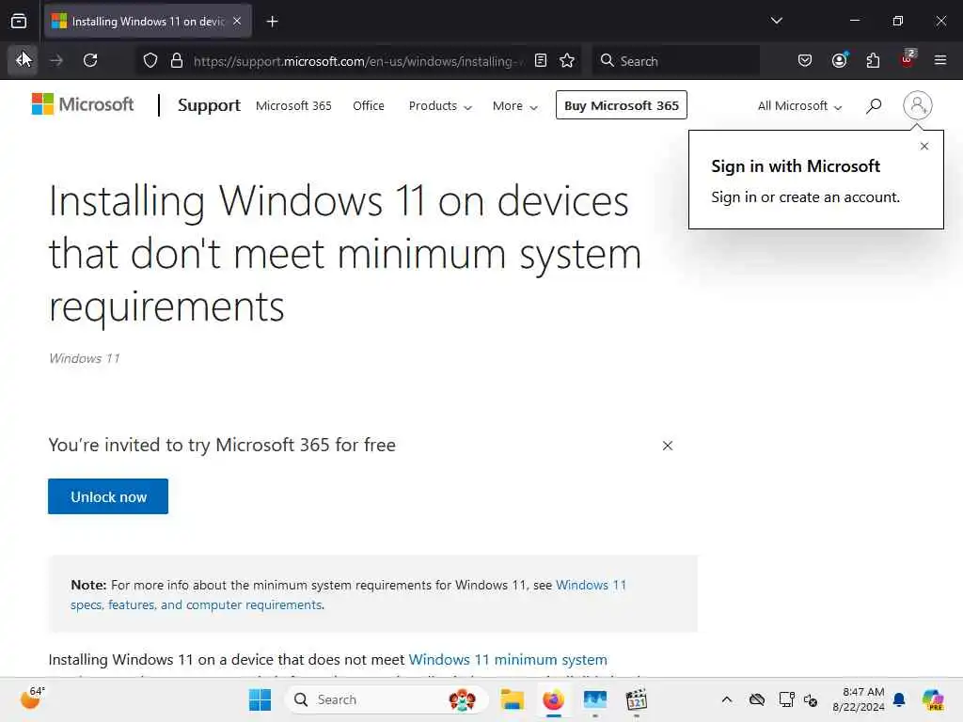Open the weather widget showing 64°
Viewport: 963px width, 722px height.
[x=33, y=698]
